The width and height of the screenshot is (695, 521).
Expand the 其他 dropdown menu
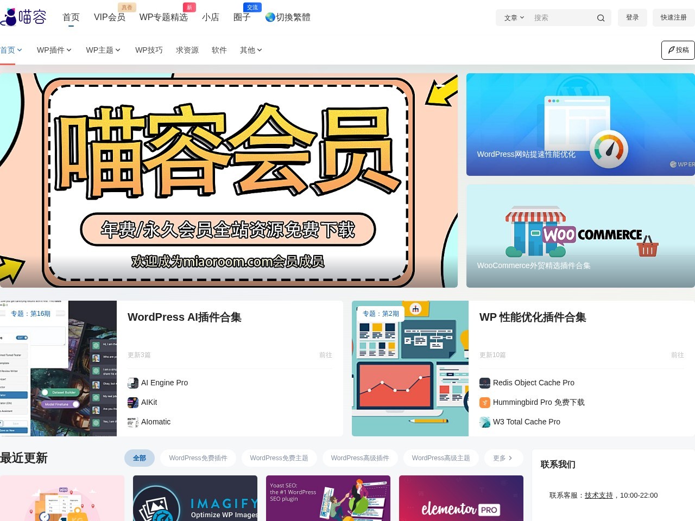click(260, 50)
